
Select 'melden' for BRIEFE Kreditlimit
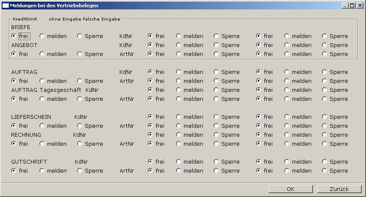click(42, 36)
